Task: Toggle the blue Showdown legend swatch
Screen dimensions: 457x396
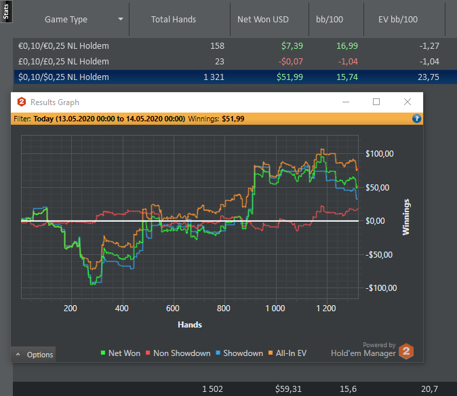Action: (x=218, y=353)
